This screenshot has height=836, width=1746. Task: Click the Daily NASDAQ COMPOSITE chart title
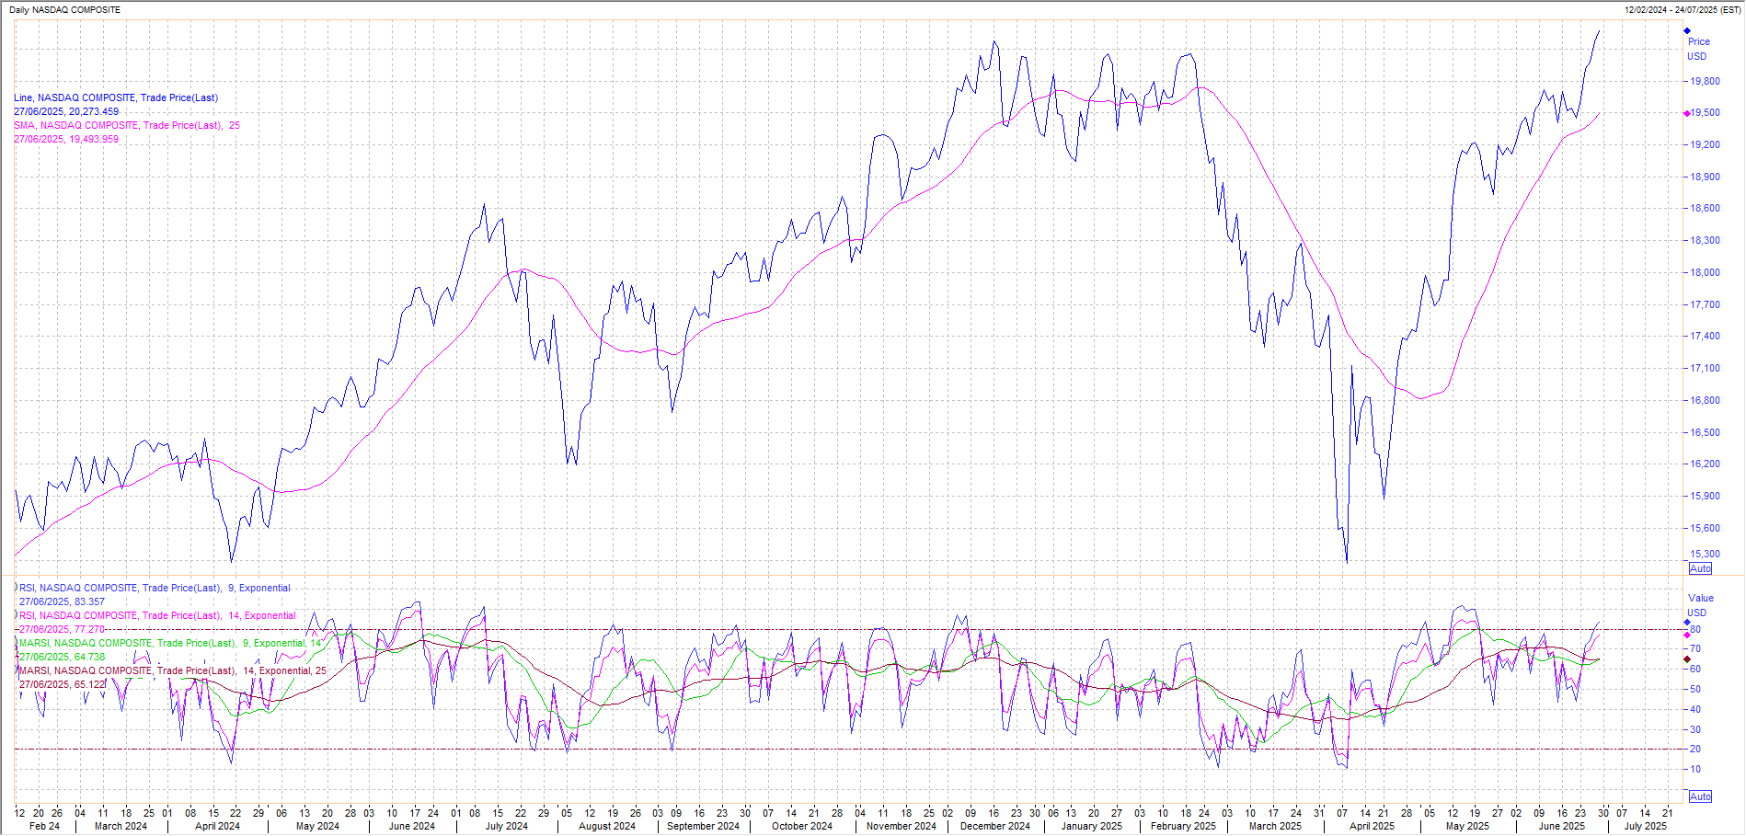65,9
